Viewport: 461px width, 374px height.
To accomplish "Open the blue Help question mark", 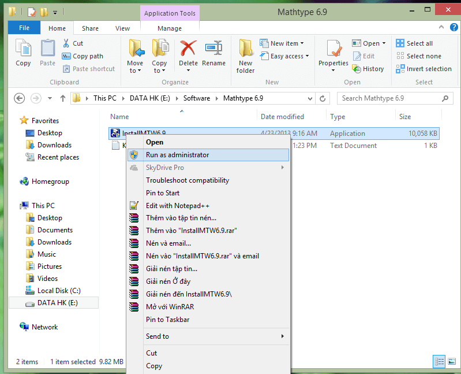I will point(453,27).
